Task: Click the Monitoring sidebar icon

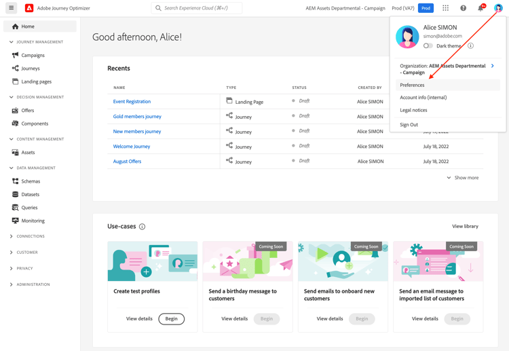Action: click(x=15, y=221)
